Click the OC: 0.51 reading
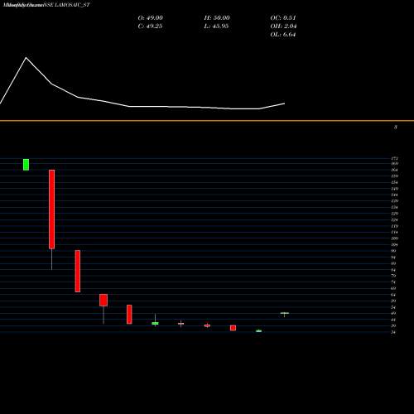 pos(283,18)
